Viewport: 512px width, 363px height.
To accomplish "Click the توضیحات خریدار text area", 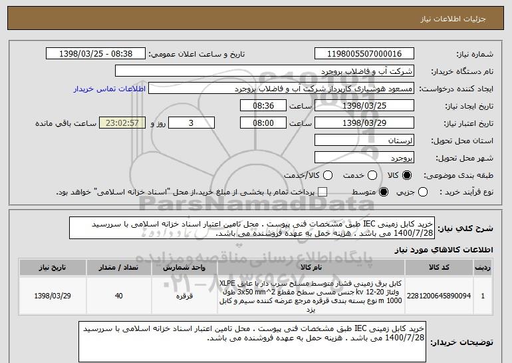I will tap(252, 342).
